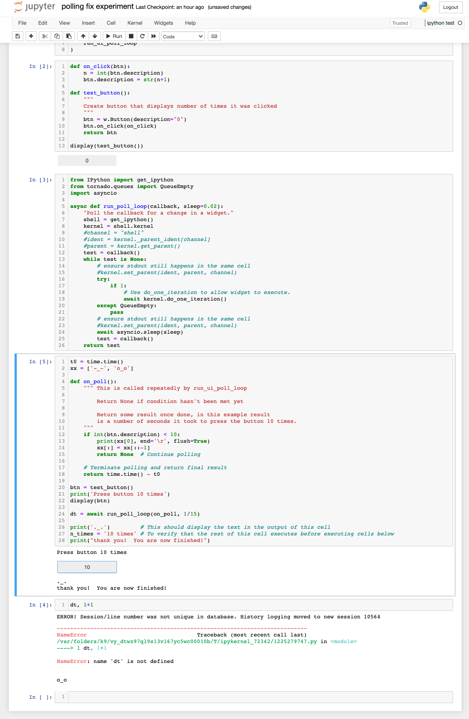The width and height of the screenshot is (469, 719).
Task: Insert cell below with plus icon
Action: click(x=31, y=36)
